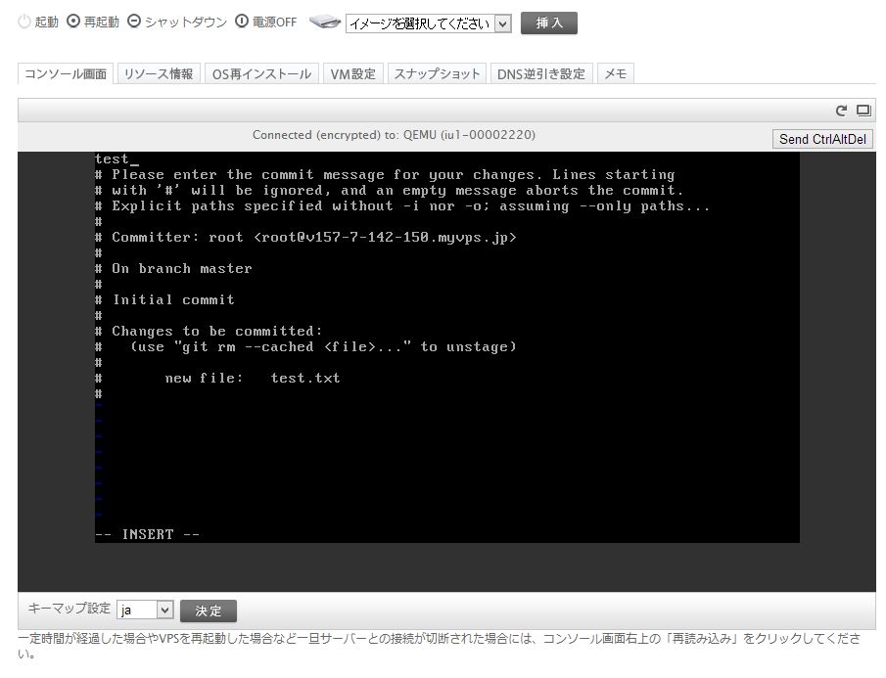Reload the console with the refresh icon

click(x=841, y=111)
